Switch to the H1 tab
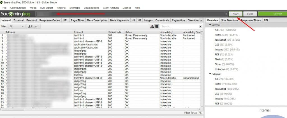Image resolution: width=287 pixels, height=118 pixels. pos(133,20)
